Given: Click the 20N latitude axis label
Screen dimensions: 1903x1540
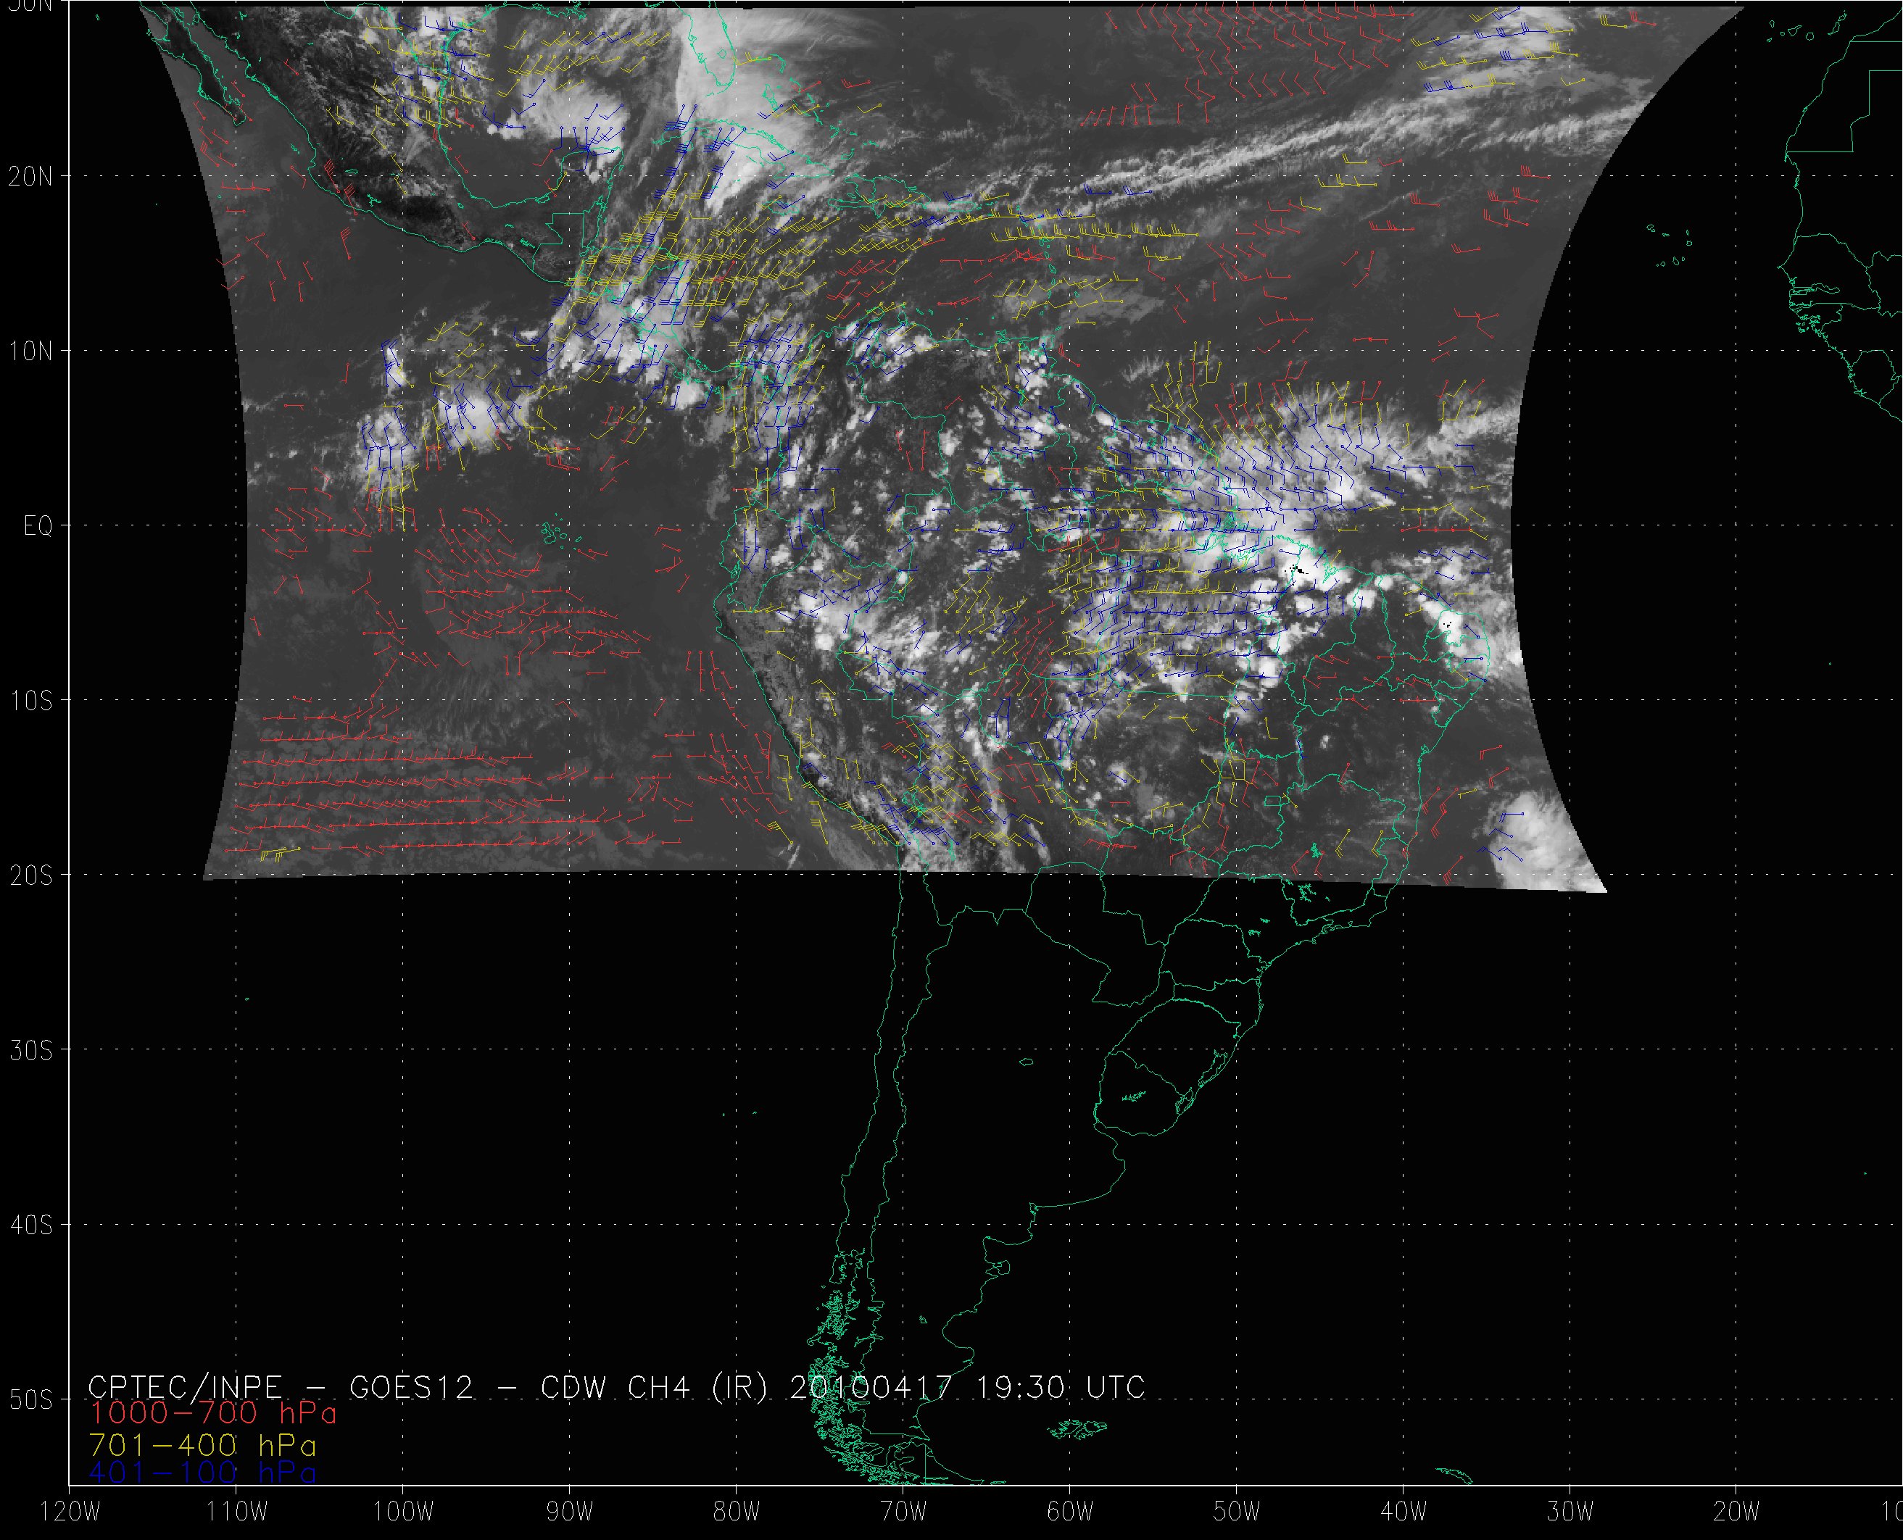Looking at the screenshot, I should pos(30,177).
